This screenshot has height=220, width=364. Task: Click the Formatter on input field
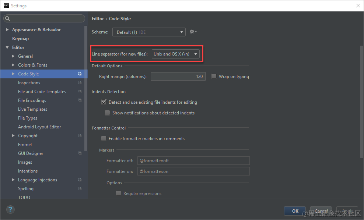point(193,171)
